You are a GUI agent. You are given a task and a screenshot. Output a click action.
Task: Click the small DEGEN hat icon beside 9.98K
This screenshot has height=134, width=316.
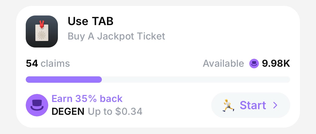[x=254, y=64]
